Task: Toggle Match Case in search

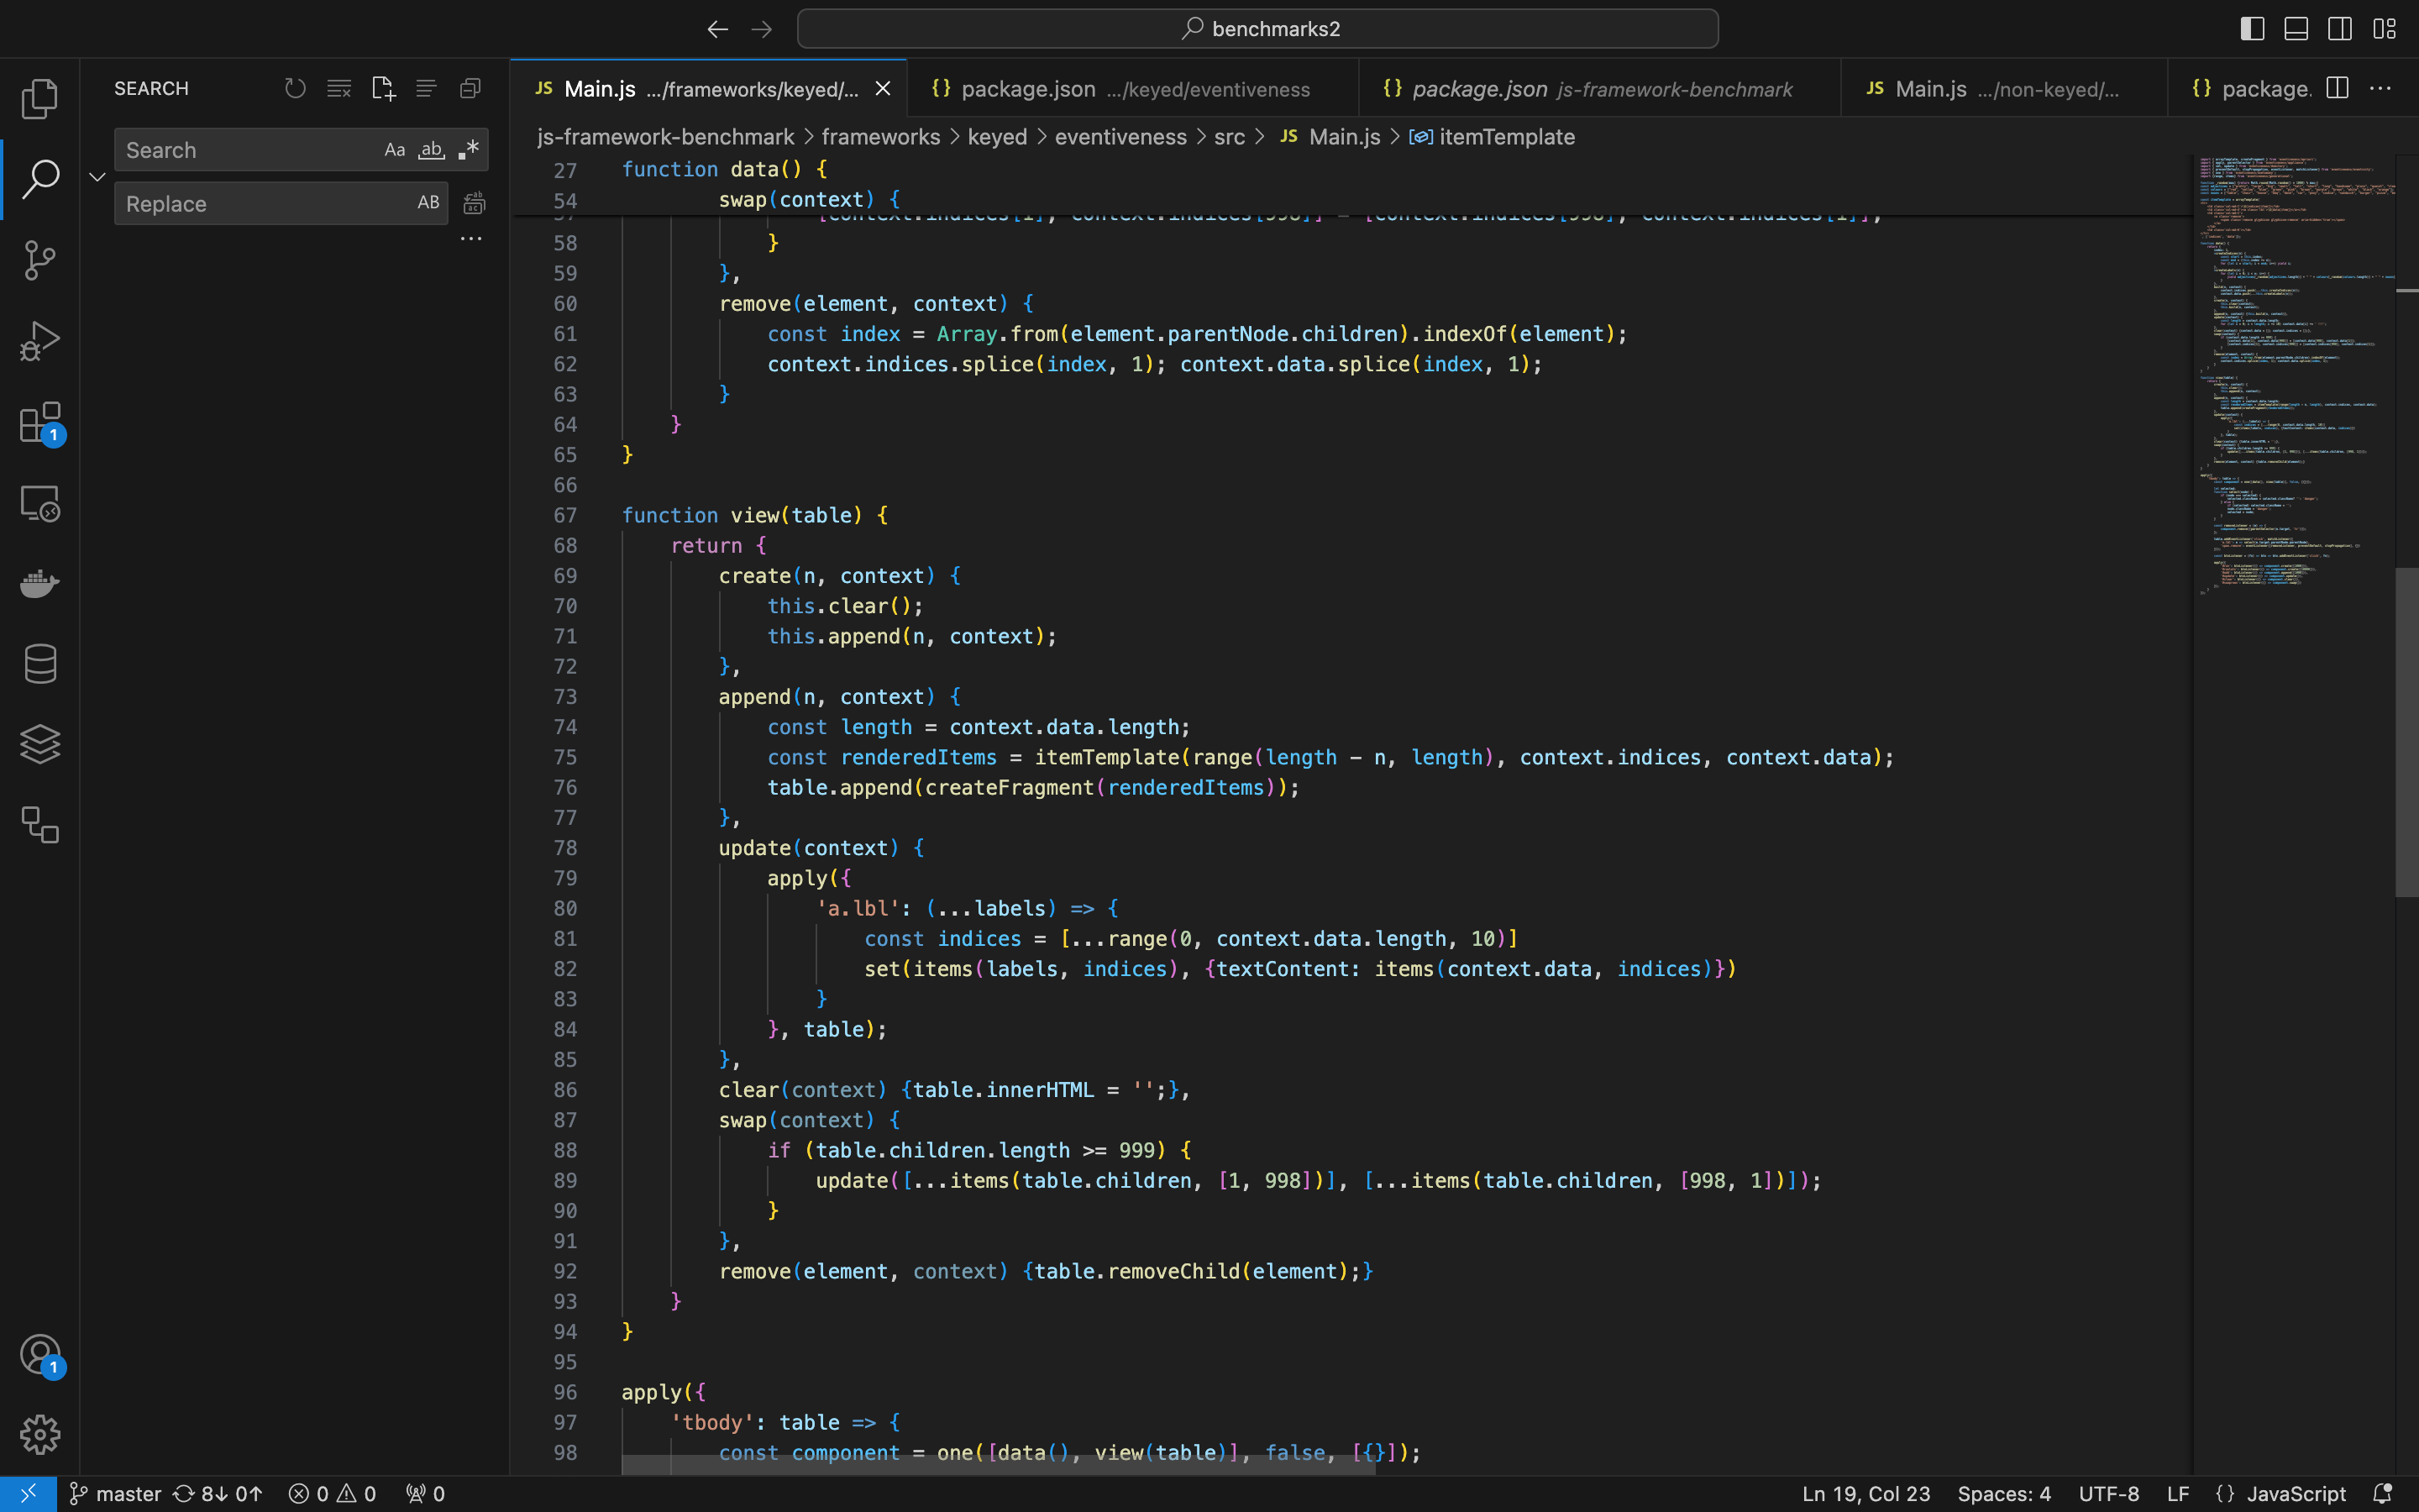Action: 395,150
